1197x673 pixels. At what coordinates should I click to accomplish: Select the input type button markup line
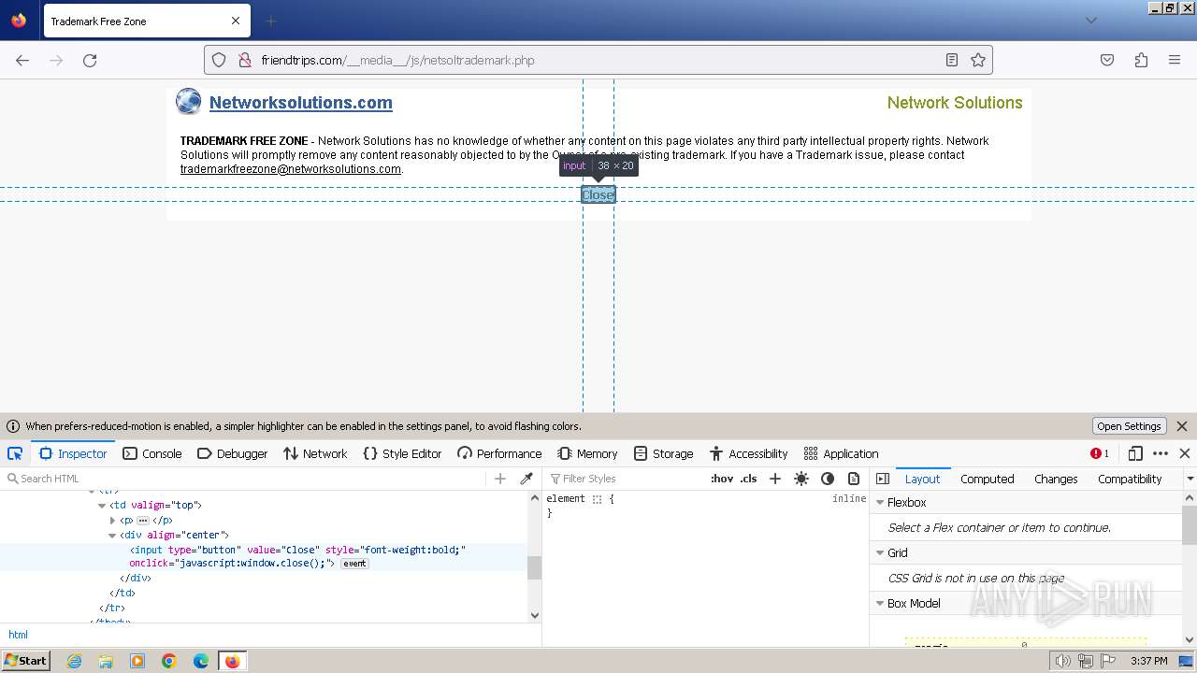(x=264, y=557)
